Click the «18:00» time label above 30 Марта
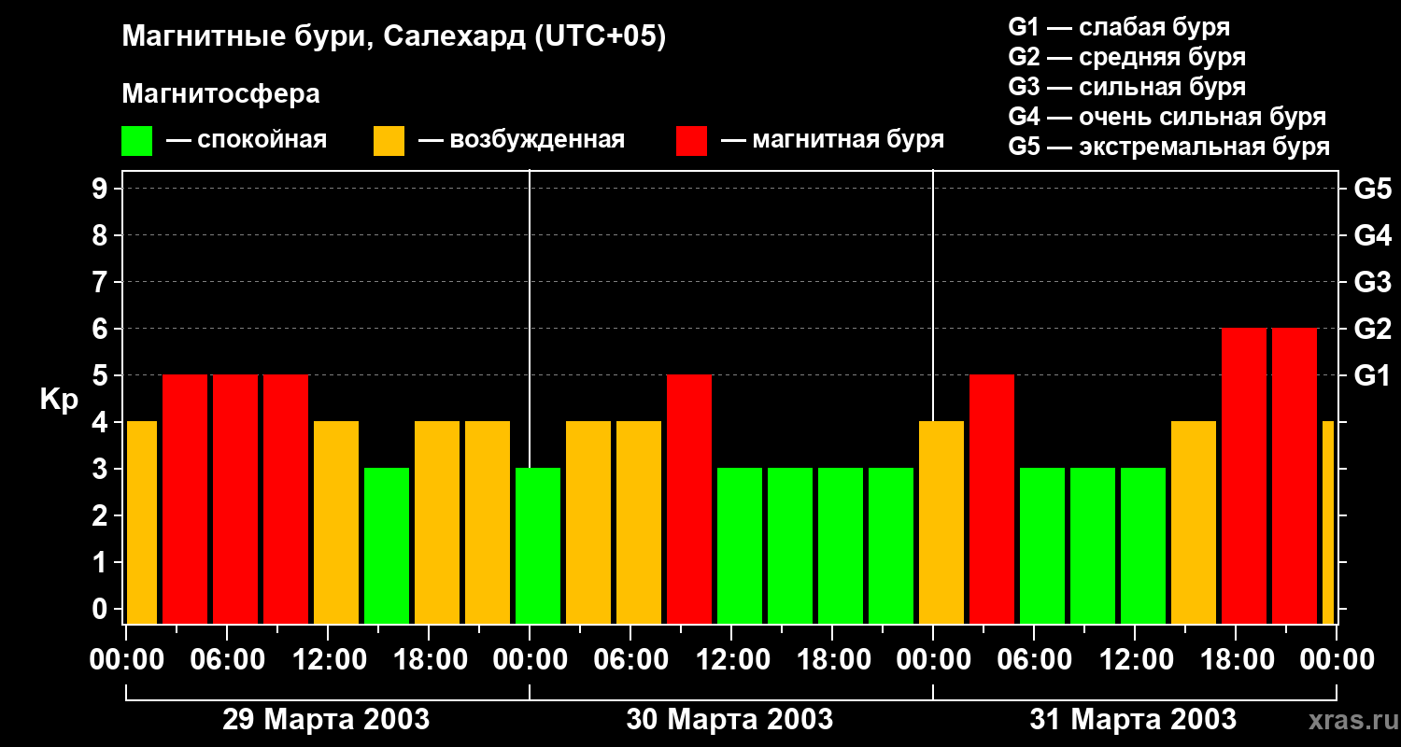This screenshot has width=1401, height=747. [832, 660]
